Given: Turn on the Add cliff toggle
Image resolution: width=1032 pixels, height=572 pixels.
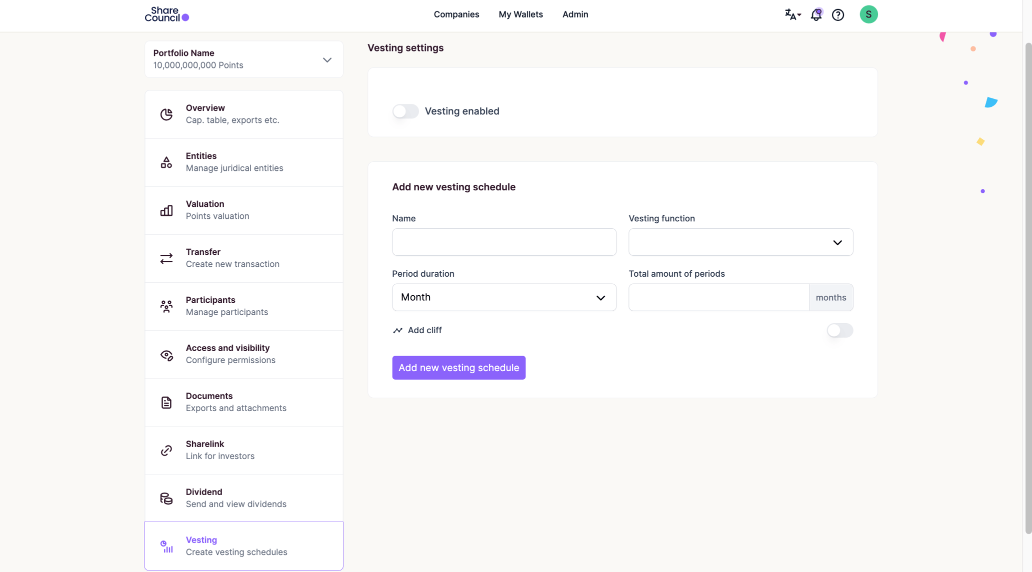Looking at the screenshot, I should 839,330.
